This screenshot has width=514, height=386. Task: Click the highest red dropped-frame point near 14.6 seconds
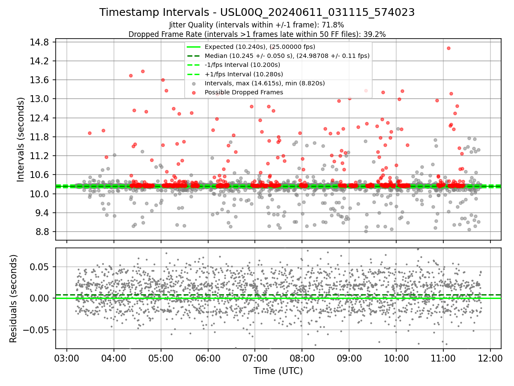(448, 48)
